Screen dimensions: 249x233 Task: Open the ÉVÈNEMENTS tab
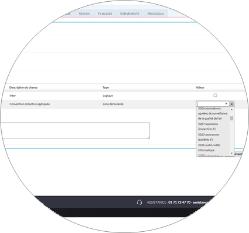pyautogui.click(x=129, y=13)
